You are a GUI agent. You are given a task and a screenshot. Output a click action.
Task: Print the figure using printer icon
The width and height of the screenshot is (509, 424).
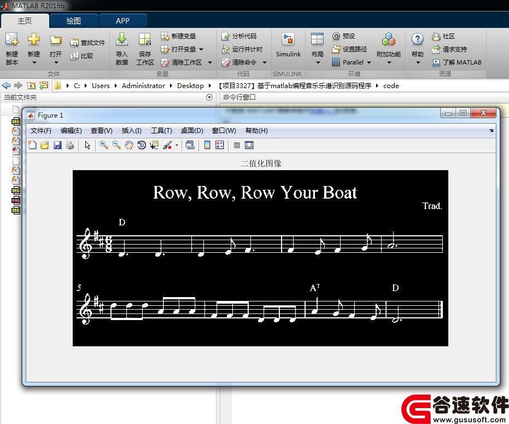[x=70, y=145]
